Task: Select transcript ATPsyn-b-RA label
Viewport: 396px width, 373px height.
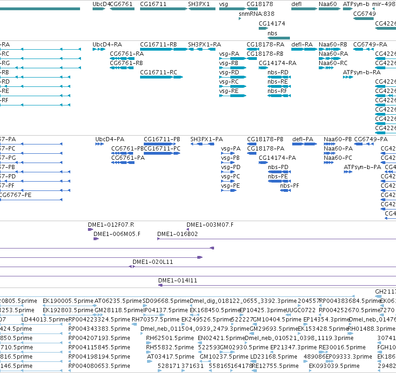Action: [362, 72]
